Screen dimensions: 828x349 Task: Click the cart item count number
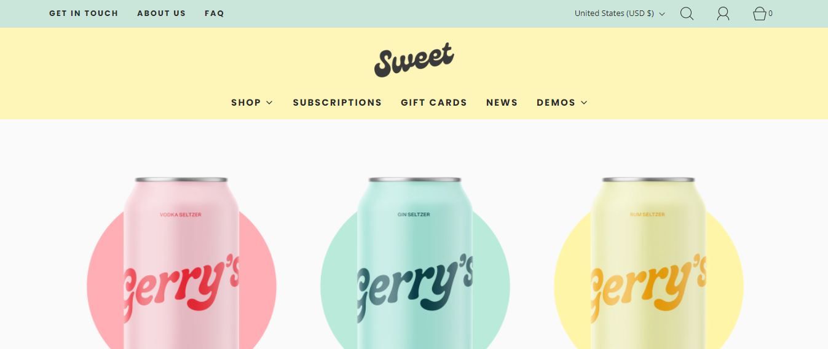[770, 14]
